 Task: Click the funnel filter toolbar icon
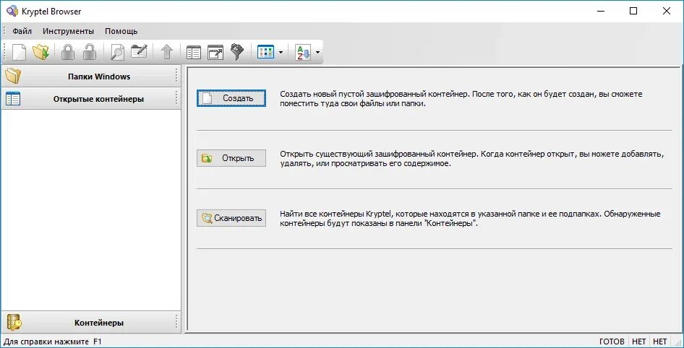tap(237, 52)
